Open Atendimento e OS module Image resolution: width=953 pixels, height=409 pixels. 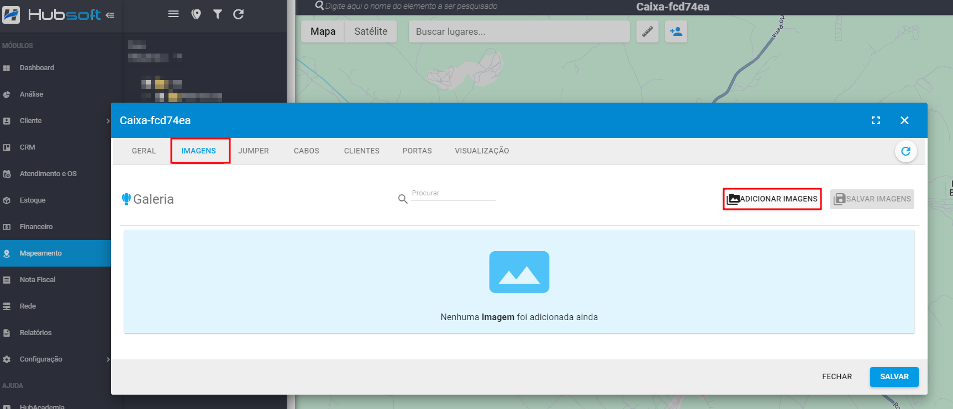[55, 174]
